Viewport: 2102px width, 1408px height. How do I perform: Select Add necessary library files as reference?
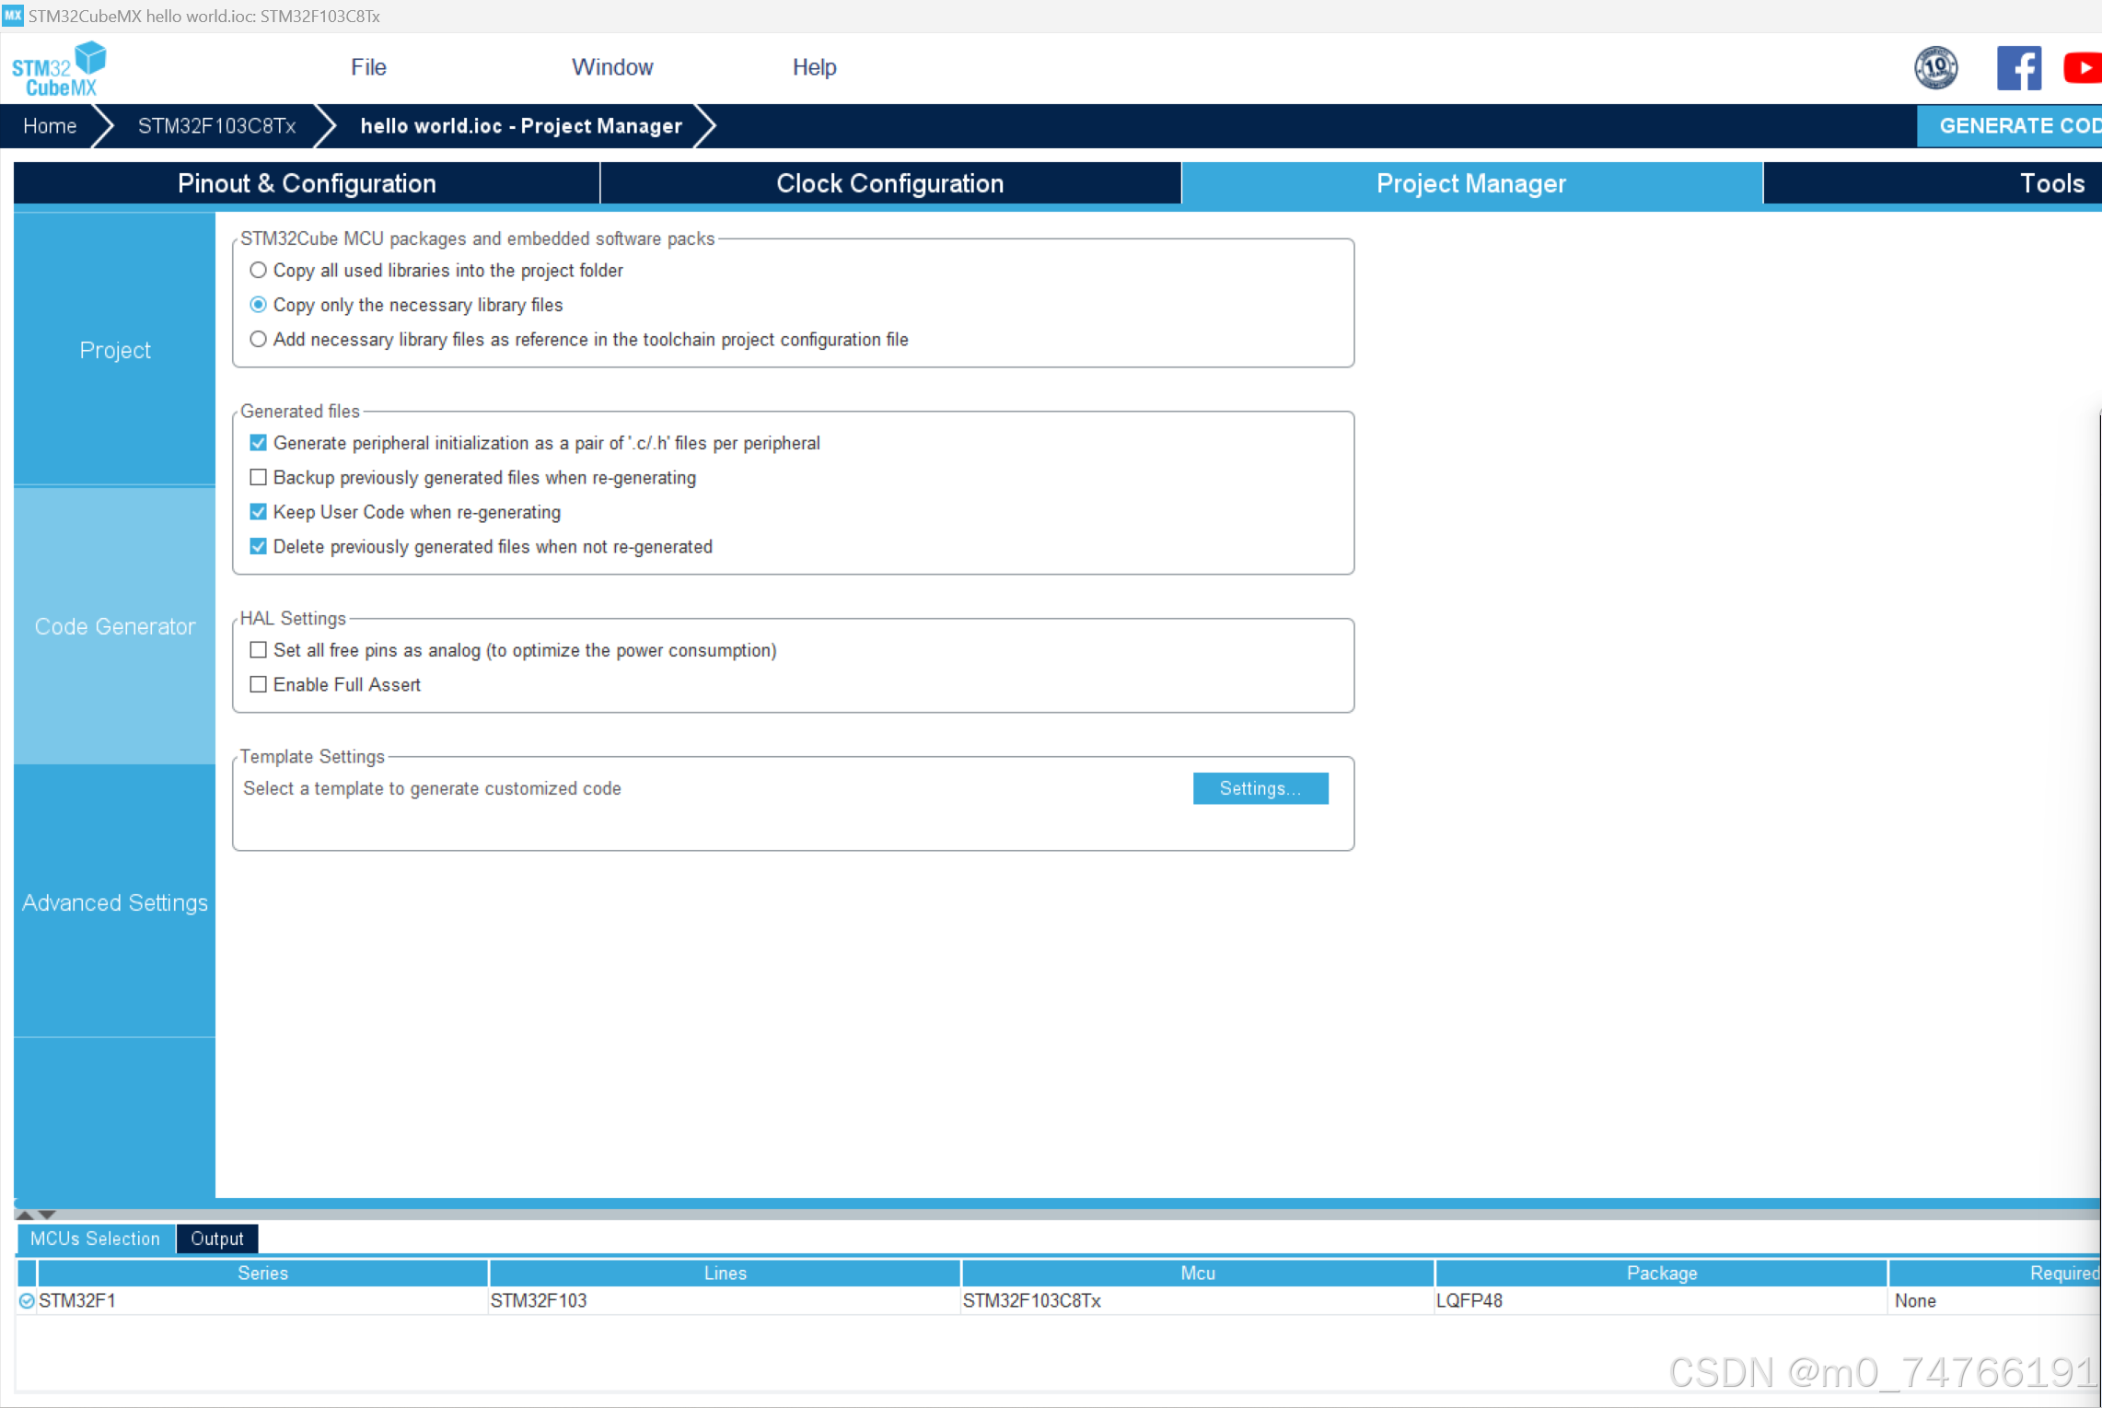259,340
